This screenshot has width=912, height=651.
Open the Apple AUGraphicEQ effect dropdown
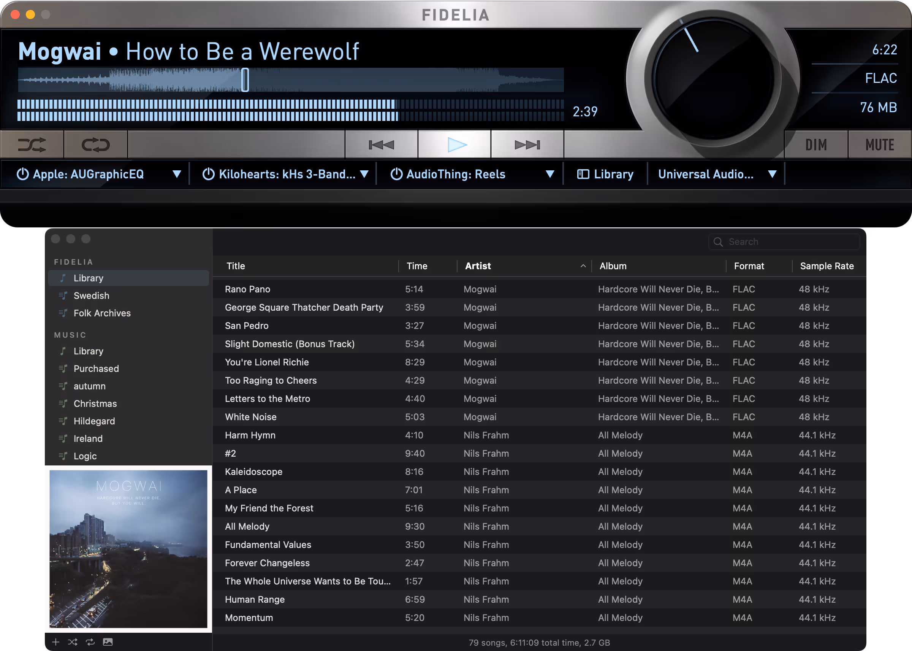(177, 174)
